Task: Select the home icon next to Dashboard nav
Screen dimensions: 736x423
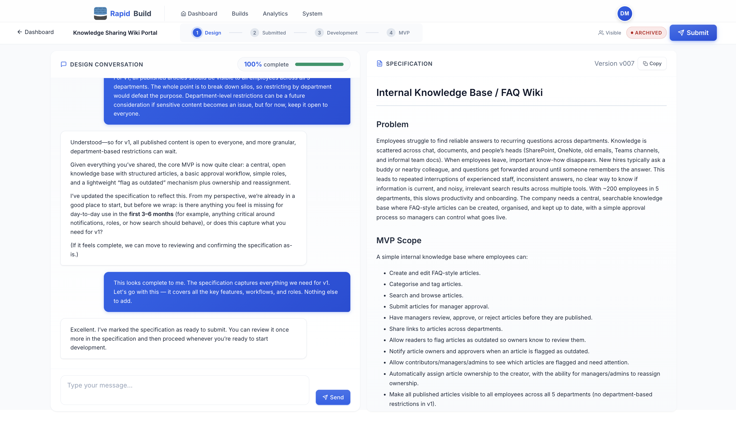Action: [x=183, y=13]
